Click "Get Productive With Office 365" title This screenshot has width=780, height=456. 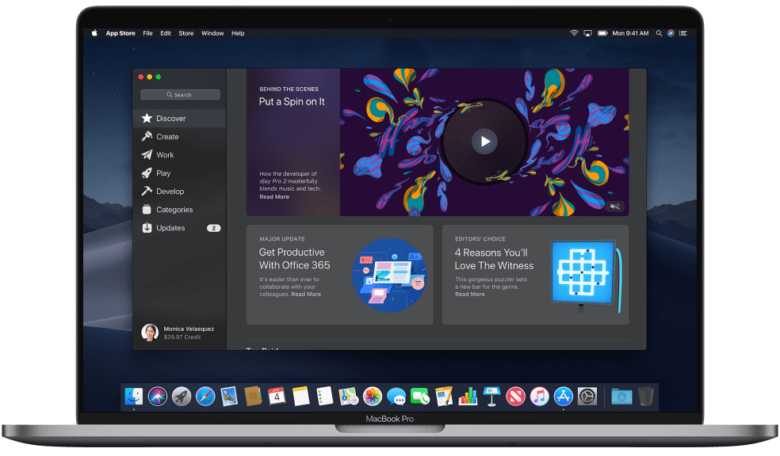pyautogui.click(x=295, y=259)
